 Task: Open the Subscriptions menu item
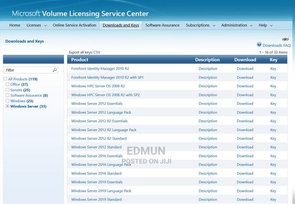pos(197,25)
